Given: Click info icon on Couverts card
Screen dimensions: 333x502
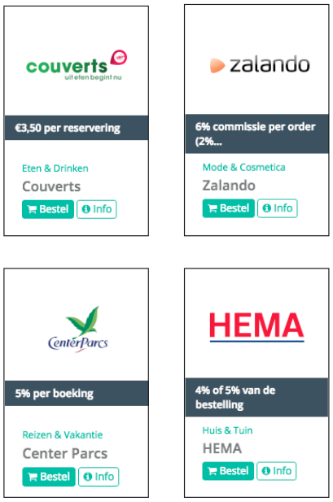Looking at the screenshot, I should tap(85, 209).
